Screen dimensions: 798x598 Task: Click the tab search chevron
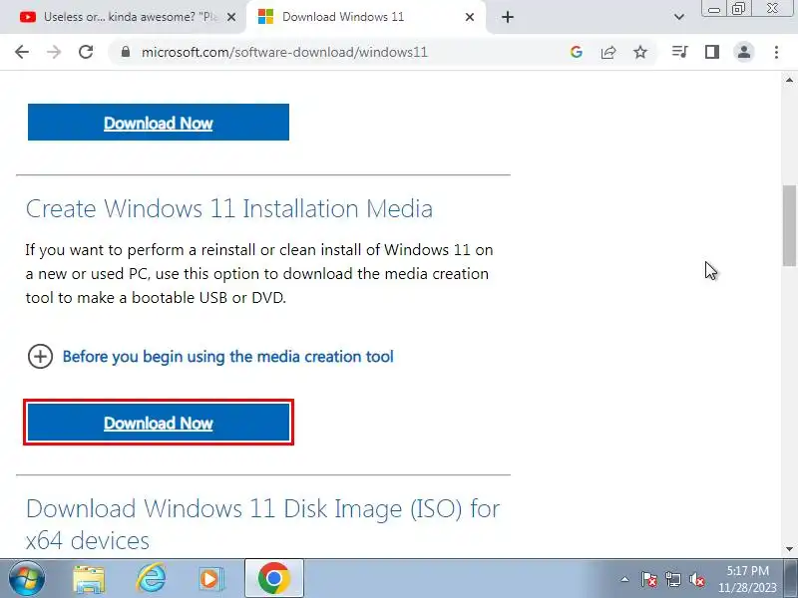coord(679,17)
